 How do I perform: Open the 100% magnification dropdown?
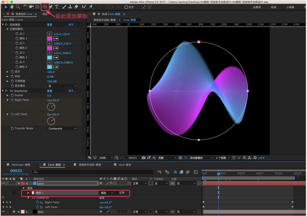pos(106,158)
